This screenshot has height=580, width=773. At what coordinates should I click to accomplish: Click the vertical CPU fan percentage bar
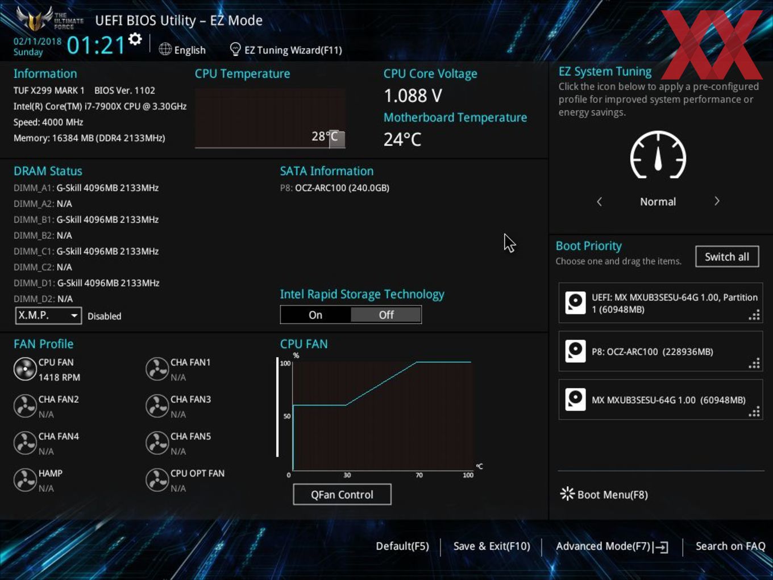point(277,407)
